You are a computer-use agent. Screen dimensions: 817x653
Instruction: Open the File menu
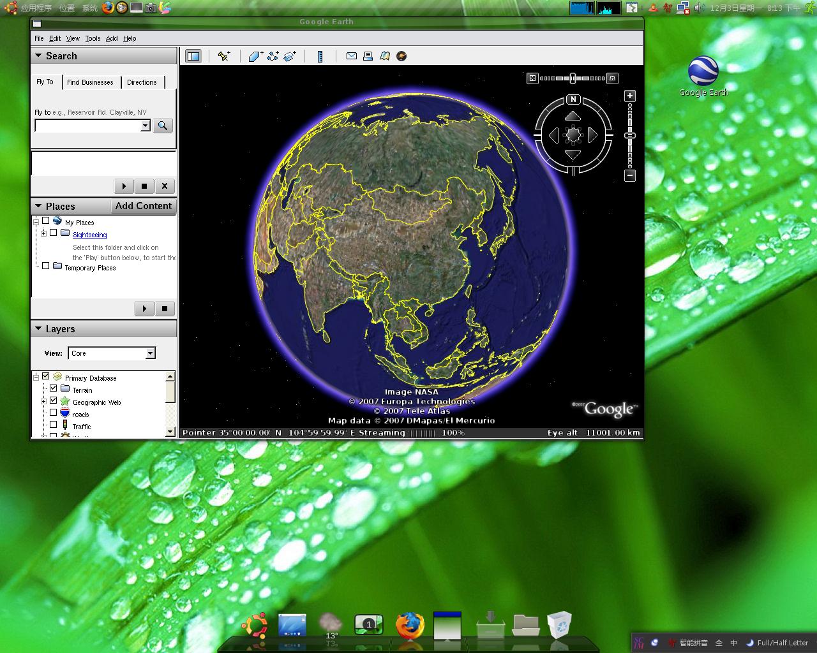39,38
